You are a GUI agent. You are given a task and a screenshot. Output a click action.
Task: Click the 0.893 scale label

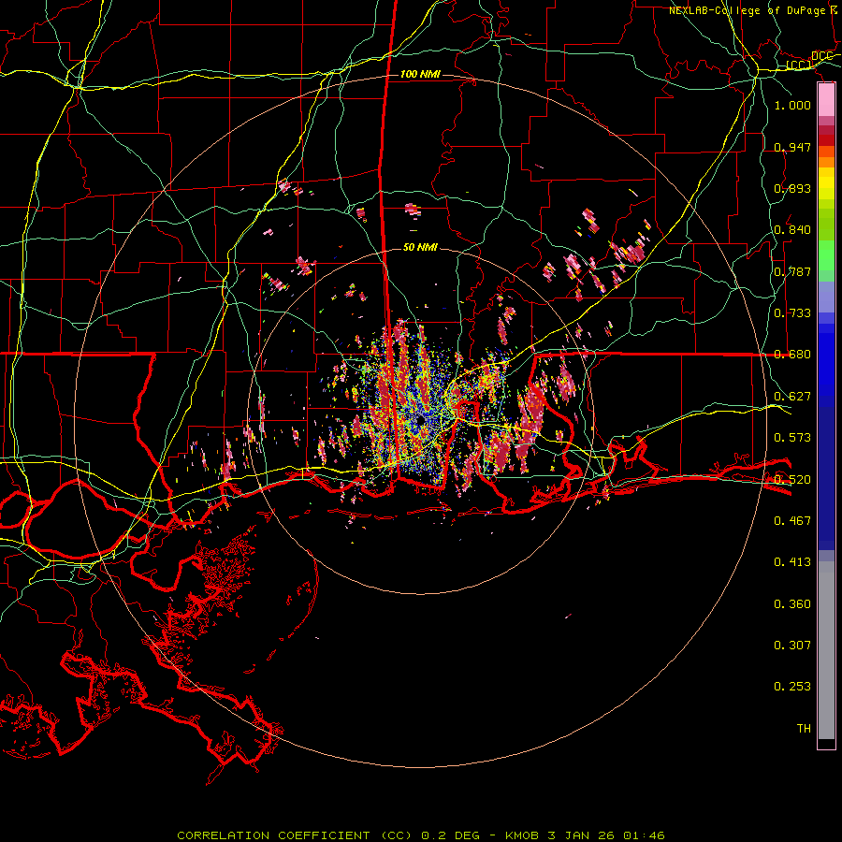(x=792, y=188)
